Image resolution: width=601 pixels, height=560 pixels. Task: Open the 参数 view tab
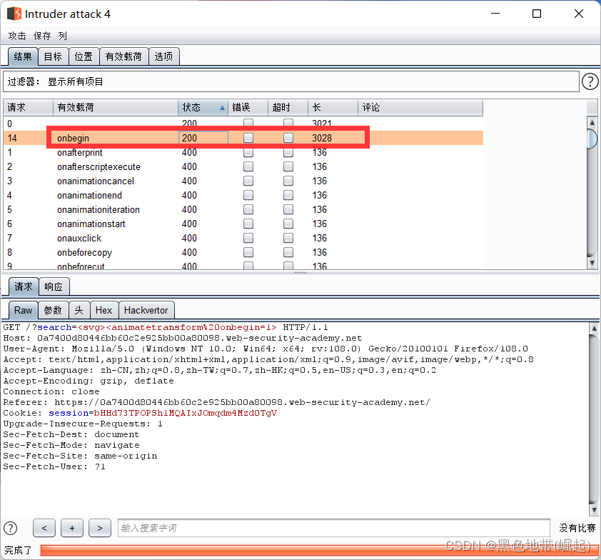tap(53, 310)
